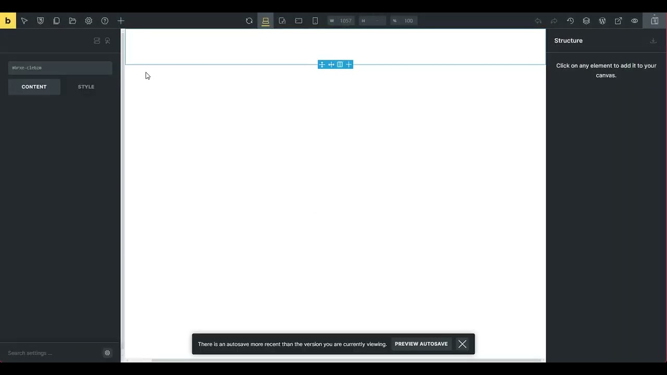The height and width of the screenshot is (375, 667).
Task: Click the horizontal resize handle on section toolbar
Action: click(x=331, y=65)
